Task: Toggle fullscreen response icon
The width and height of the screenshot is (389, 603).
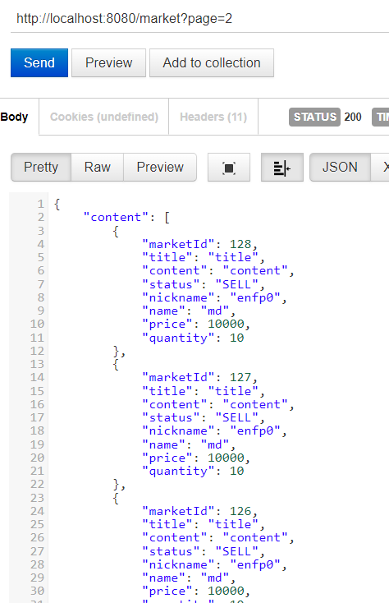Action: click(229, 168)
